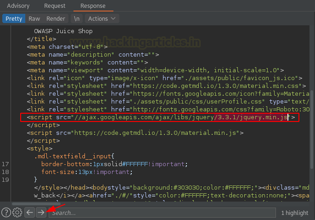
Task: Click the '<style>' opening tag line
Action: [x=39, y=148]
